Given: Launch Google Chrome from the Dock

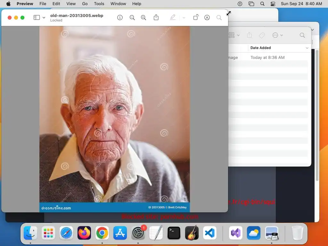Looking at the screenshot, I should pyautogui.click(x=102, y=233).
